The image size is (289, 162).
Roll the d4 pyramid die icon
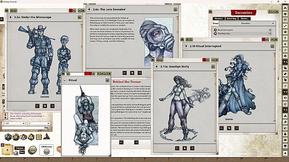46,136
